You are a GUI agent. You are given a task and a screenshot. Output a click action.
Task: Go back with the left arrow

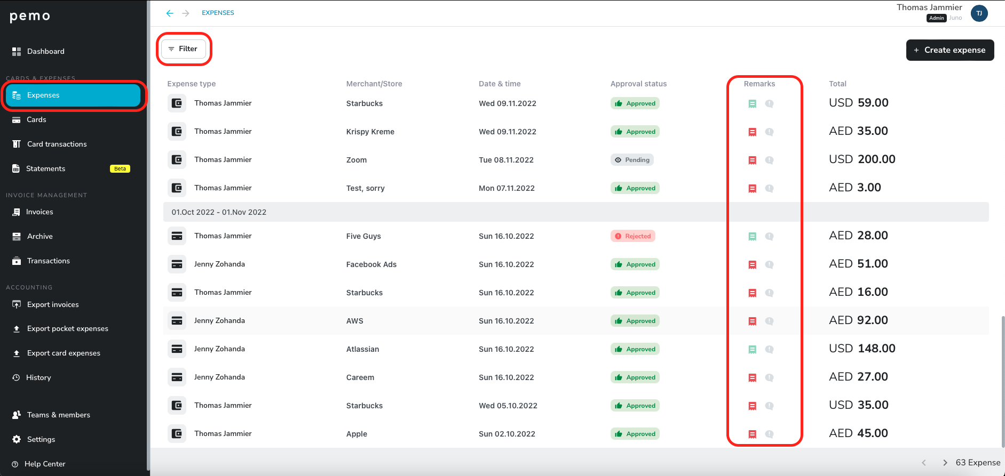pos(170,13)
